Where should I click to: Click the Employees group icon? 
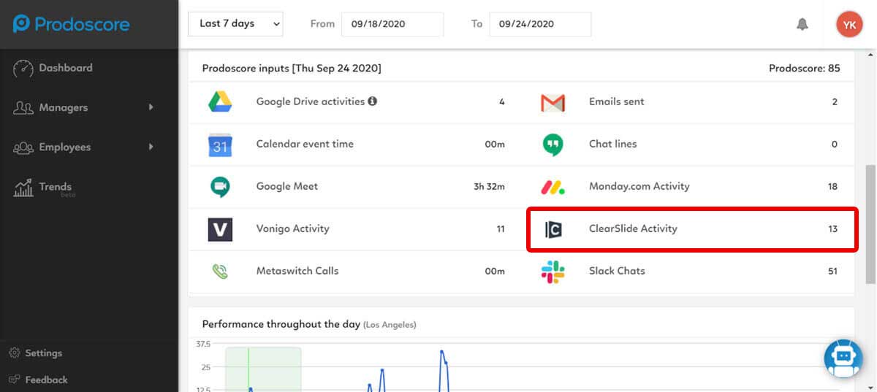[23, 147]
